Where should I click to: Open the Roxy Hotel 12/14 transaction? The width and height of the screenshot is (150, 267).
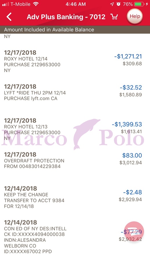pos(75,61)
